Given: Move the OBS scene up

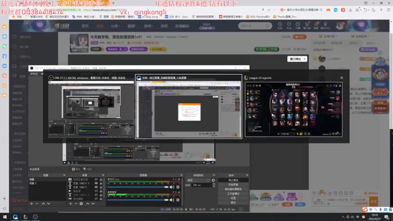Looking at the screenshot, I should [x=43, y=204].
